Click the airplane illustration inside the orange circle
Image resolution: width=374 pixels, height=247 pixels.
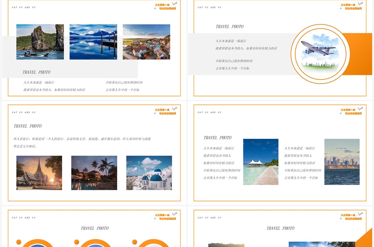pos(320,54)
